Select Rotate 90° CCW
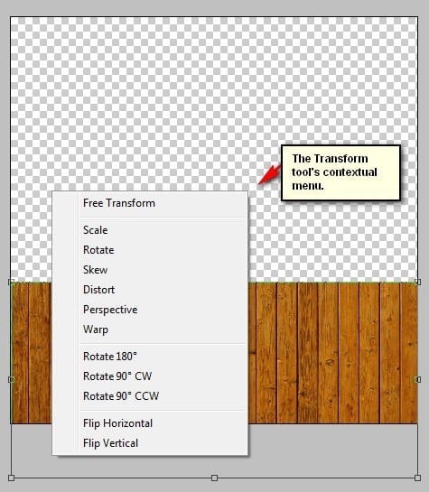Viewport: 429px width, 492px height. coord(150,396)
